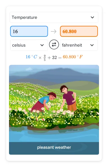Click the boy in the purple shirt
The width and height of the screenshot is (108, 167).
point(69,98)
